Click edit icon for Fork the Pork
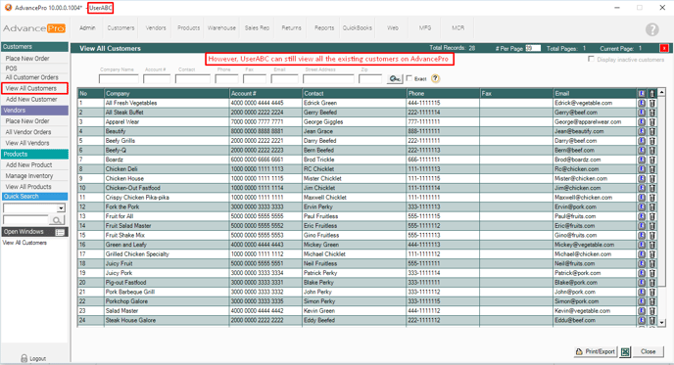This screenshot has width=674, height=365. (642, 207)
